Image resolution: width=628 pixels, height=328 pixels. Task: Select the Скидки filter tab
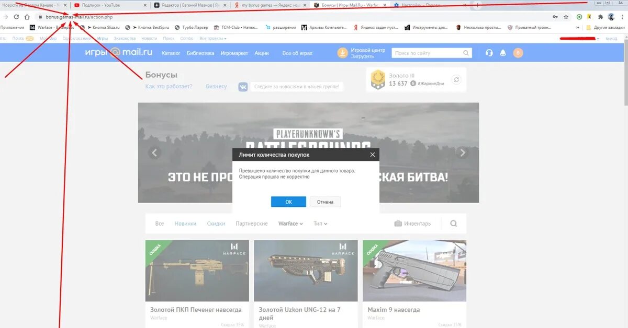click(216, 224)
